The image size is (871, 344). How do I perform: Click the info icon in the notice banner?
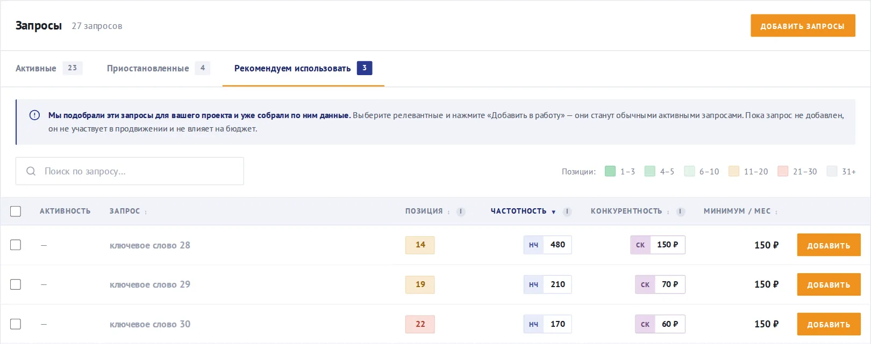[x=34, y=115]
